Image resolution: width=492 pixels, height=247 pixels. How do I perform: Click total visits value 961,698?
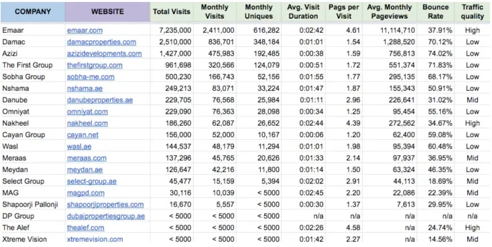172,65
